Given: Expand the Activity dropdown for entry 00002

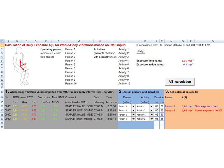Looking at the screenshot, I should (151, 110).
